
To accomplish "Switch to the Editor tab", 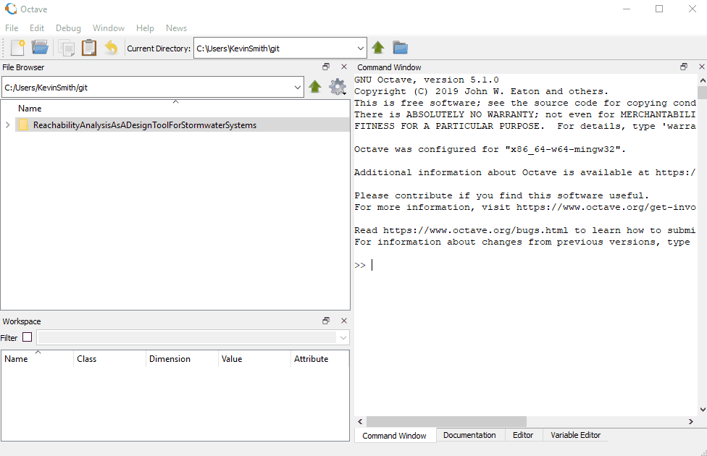I will (523, 435).
